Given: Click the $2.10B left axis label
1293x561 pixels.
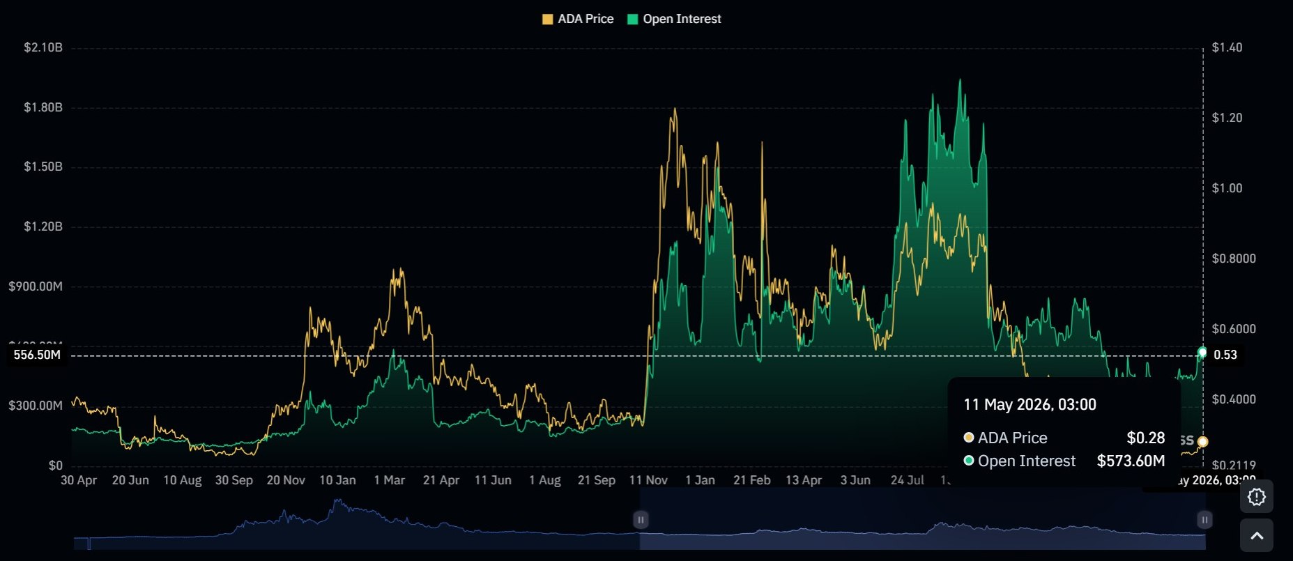Looking at the screenshot, I should (43, 47).
